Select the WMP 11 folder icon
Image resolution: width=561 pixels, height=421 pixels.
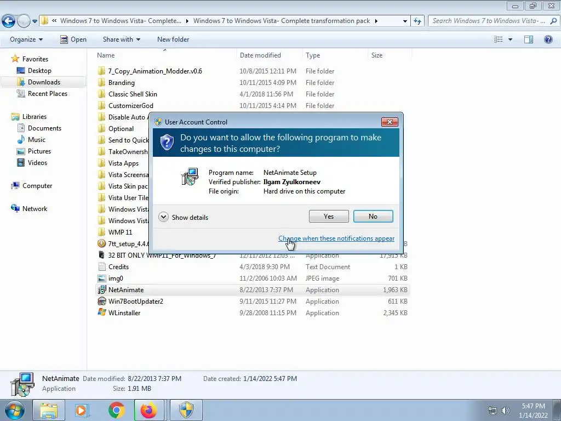(x=101, y=232)
